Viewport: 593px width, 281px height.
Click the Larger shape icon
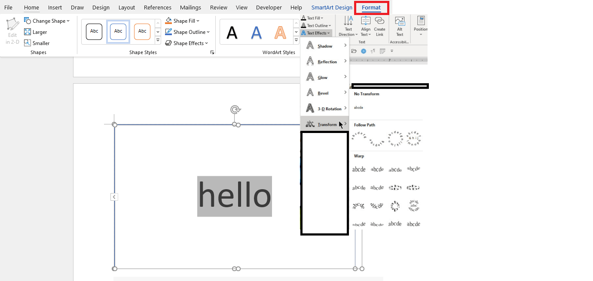28,32
